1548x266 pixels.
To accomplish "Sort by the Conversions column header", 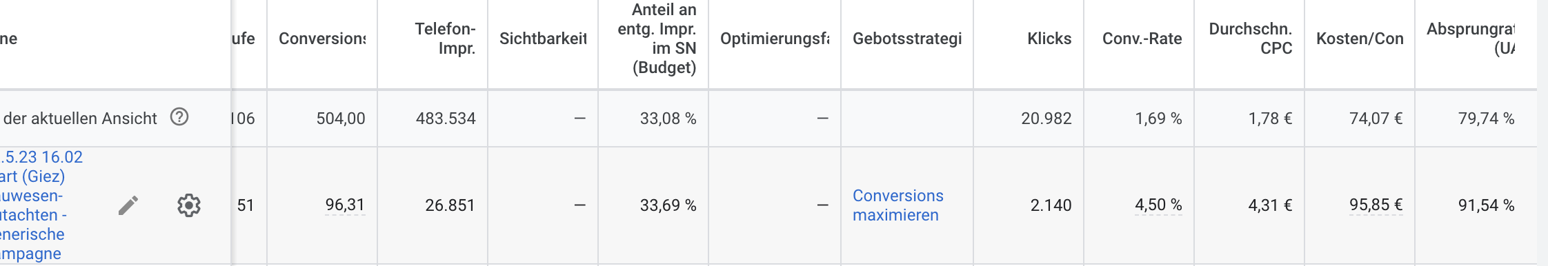I will (322, 39).
